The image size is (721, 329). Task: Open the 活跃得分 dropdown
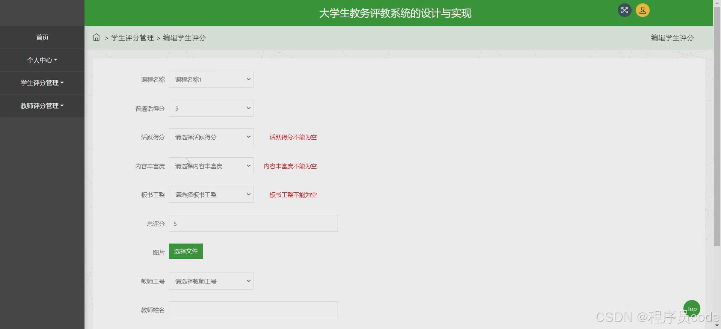click(x=211, y=137)
